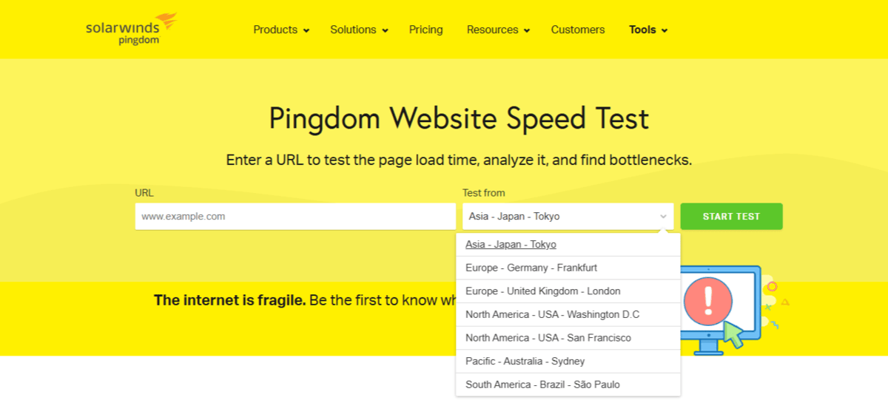
Task: Select Europe - United Kingdom - London
Action: coord(543,291)
